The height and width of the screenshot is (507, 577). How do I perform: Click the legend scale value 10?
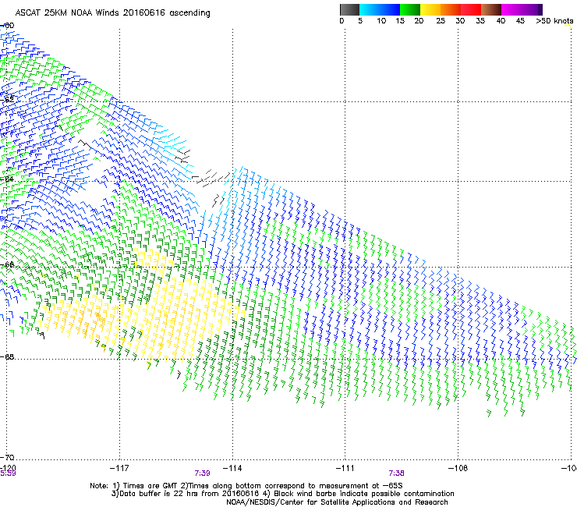click(x=381, y=21)
